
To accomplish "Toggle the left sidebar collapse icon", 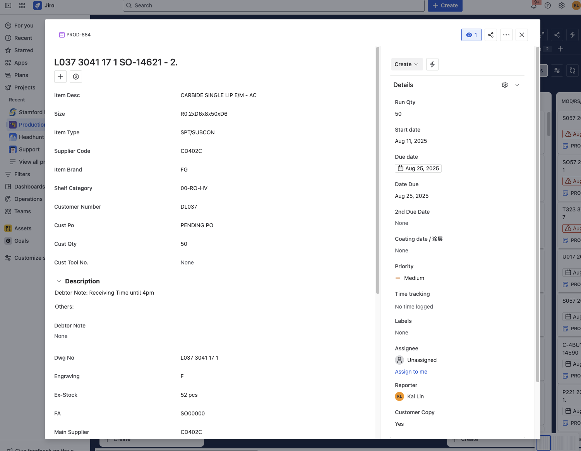I will coord(8,5).
